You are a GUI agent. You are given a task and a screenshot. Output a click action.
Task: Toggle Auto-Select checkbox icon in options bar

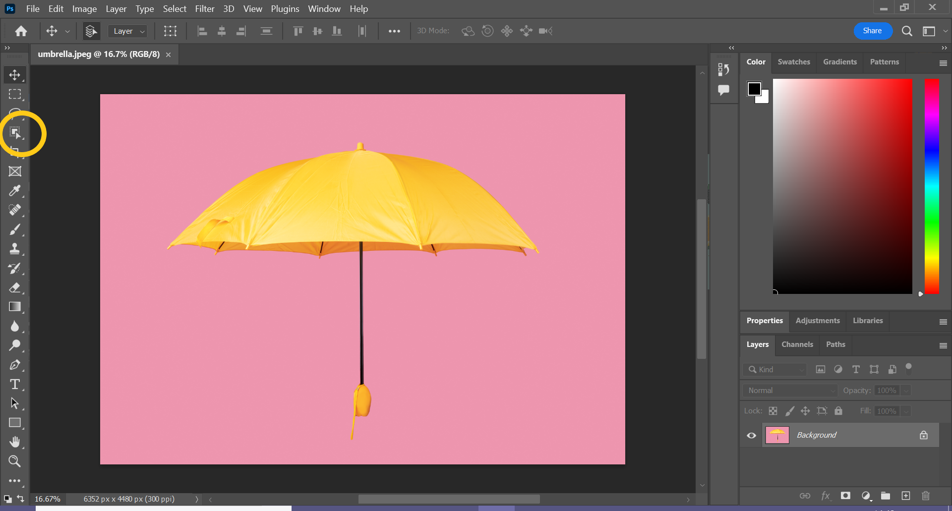click(x=91, y=31)
